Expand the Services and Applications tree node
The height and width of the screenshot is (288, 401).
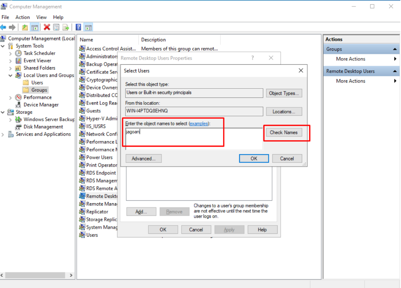coord(2,134)
